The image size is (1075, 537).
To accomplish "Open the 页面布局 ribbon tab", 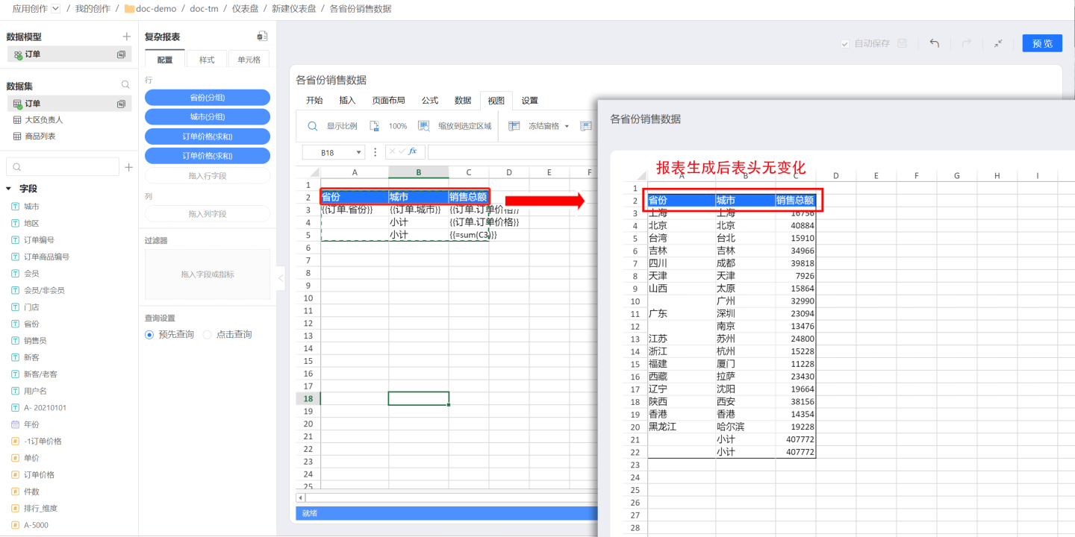I will [x=388, y=101].
